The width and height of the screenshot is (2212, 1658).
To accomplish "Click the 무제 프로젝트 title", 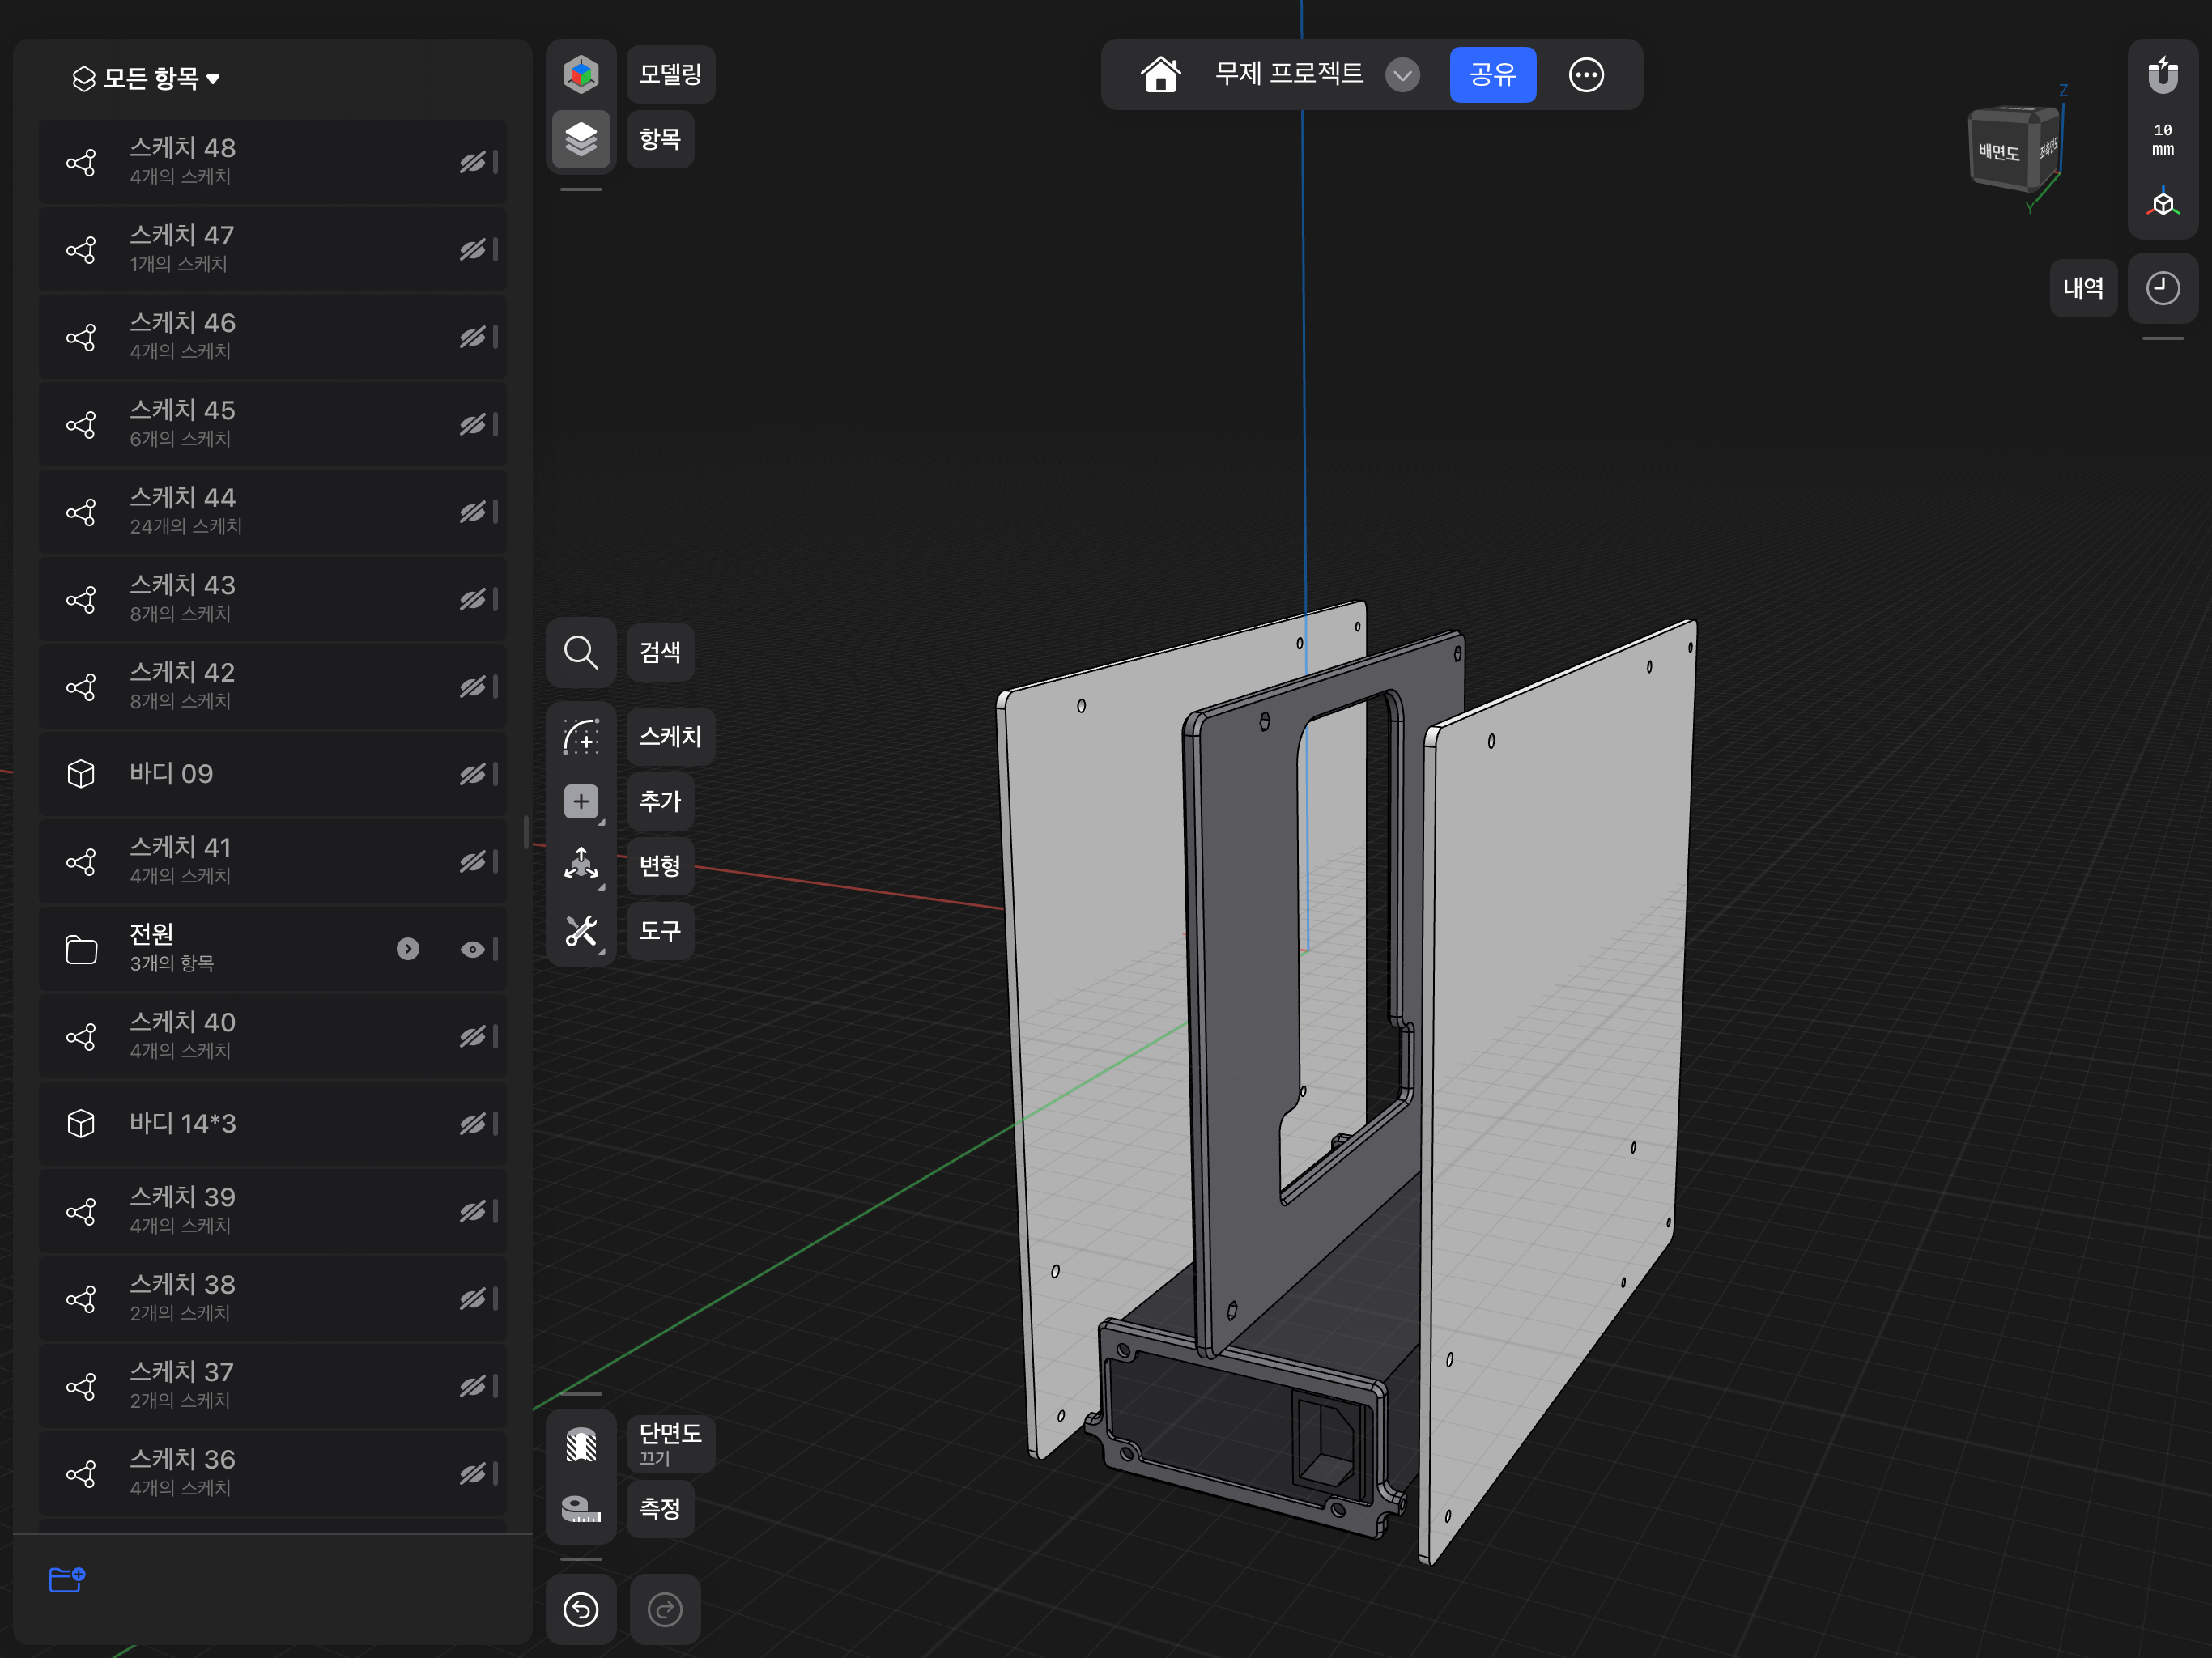I will point(1288,74).
